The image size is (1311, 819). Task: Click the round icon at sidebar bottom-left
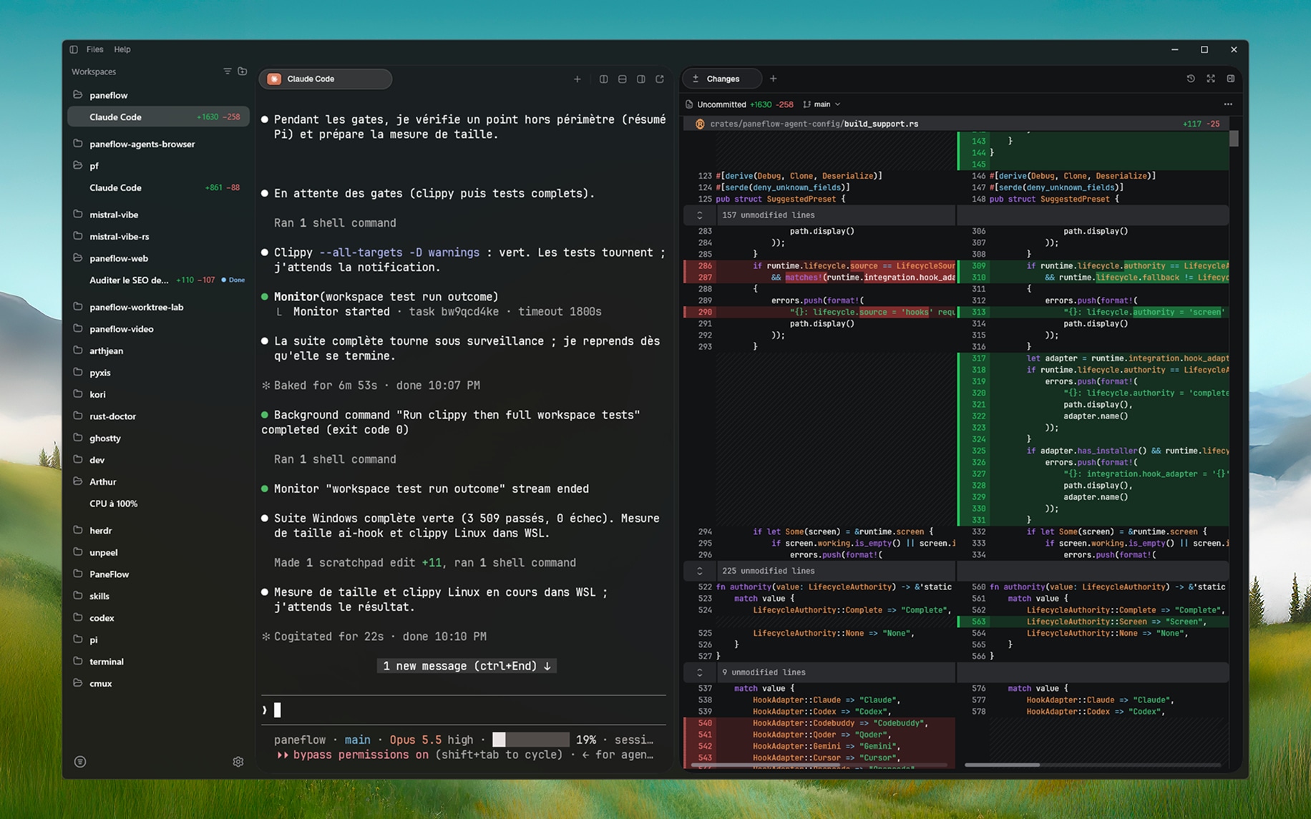[80, 762]
